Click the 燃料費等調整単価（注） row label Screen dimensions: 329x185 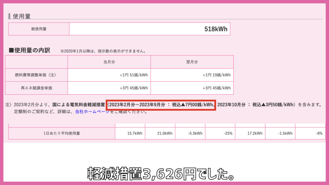click(36, 75)
